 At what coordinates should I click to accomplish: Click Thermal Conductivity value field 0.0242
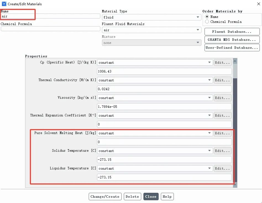click(x=164, y=89)
